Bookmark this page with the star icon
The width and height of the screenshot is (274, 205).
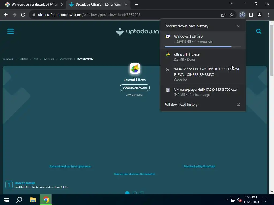click(232, 15)
